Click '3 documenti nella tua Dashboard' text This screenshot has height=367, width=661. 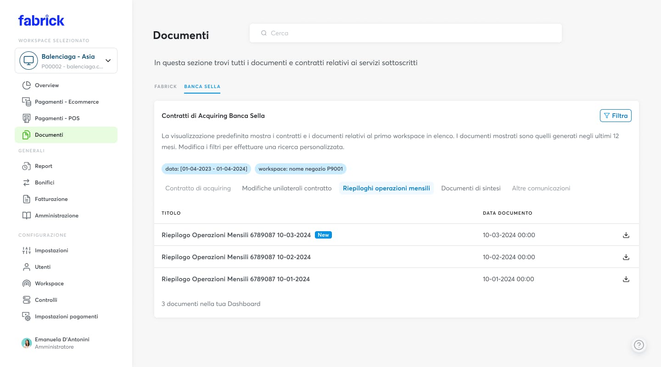(x=211, y=304)
